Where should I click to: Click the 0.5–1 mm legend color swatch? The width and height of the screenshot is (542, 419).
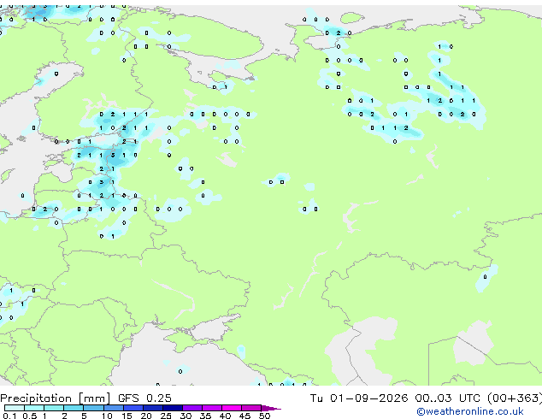coord(34,408)
